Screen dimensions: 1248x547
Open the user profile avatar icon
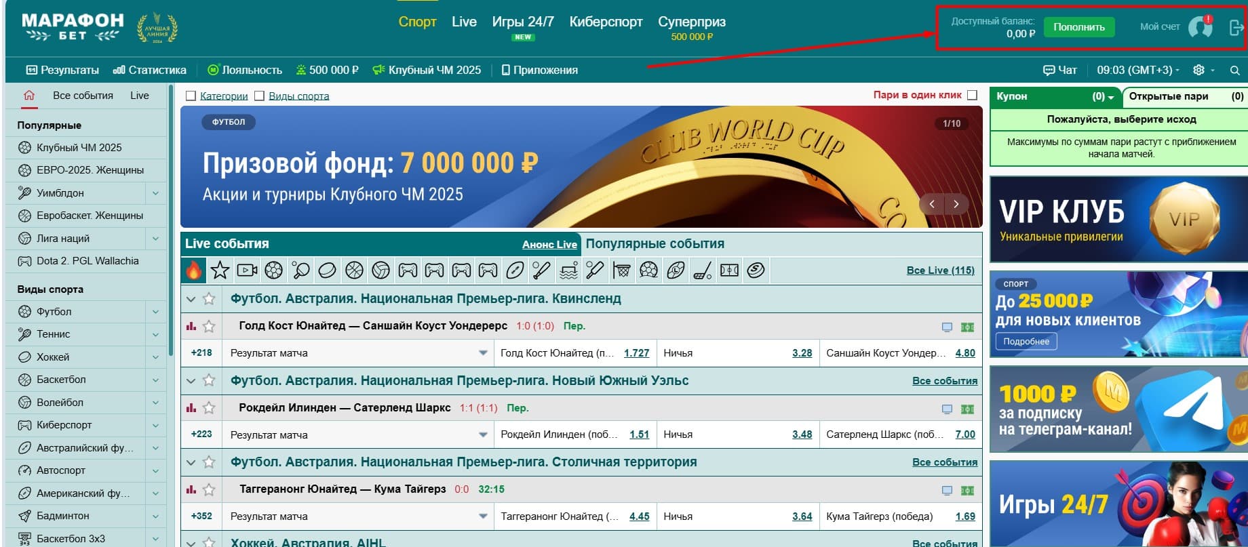click(1200, 27)
